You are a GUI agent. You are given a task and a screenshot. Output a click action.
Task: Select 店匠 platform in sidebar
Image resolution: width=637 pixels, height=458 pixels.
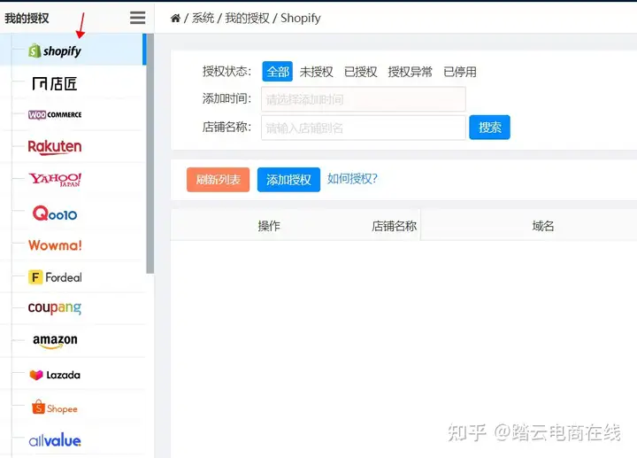tap(55, 84)
